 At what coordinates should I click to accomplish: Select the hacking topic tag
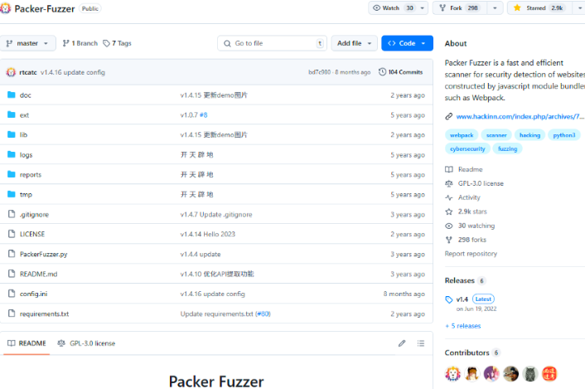point(529,135)
